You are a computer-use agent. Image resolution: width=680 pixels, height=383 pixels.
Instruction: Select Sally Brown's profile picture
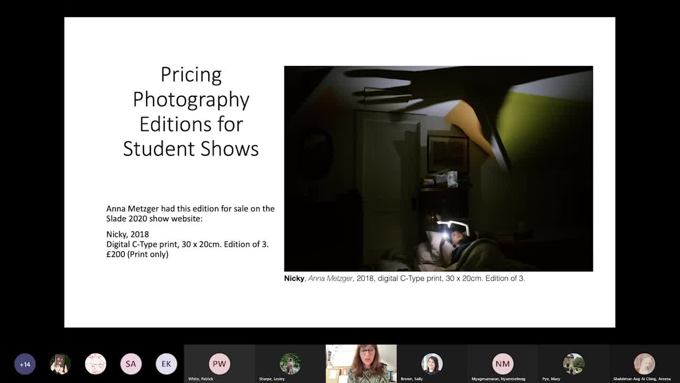point(432,364)
